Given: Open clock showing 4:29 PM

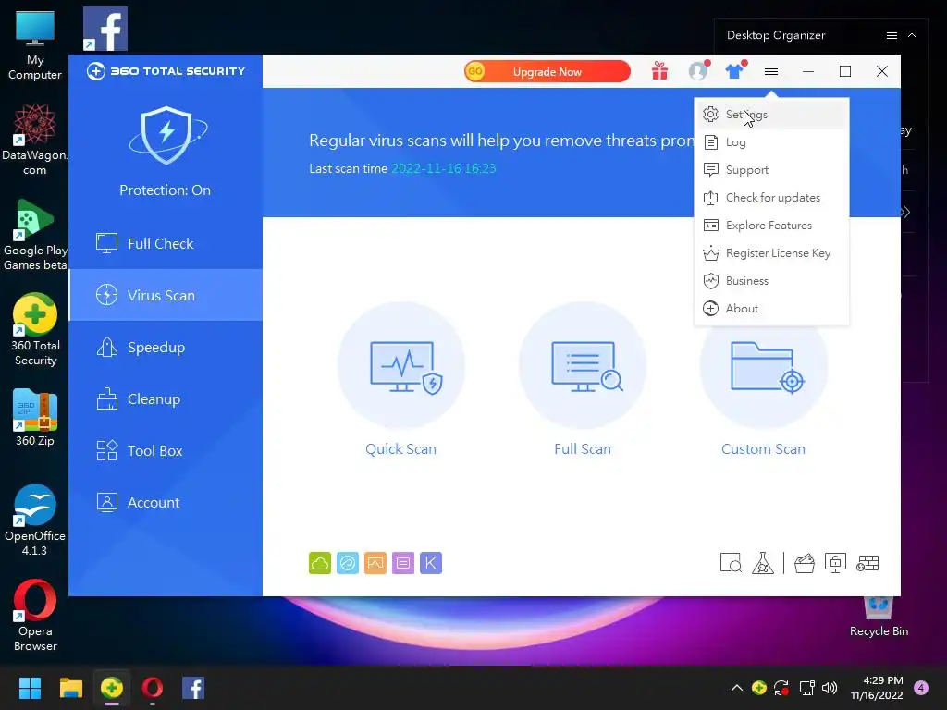Looking at the screenshot, I should 877,688.
